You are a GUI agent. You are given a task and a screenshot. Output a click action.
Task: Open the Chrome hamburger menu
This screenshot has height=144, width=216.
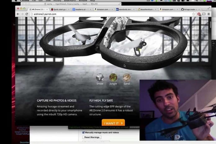click(x=209, y=14)
